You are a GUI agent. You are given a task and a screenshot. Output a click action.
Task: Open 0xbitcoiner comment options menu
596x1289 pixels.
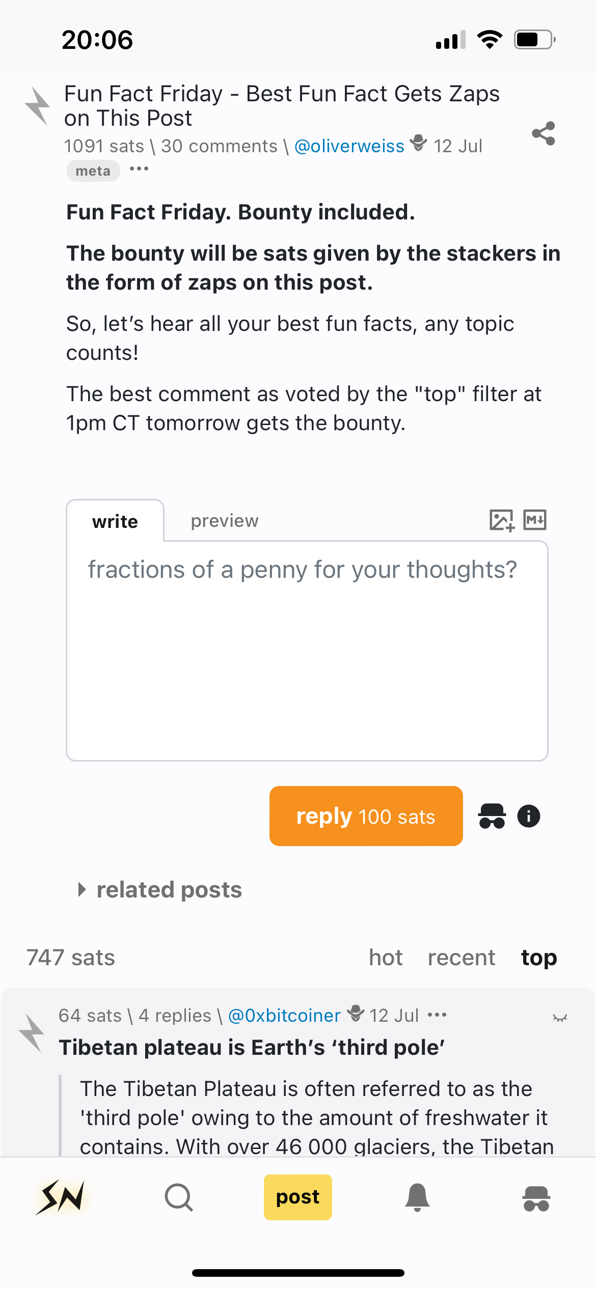(437, 1015)
